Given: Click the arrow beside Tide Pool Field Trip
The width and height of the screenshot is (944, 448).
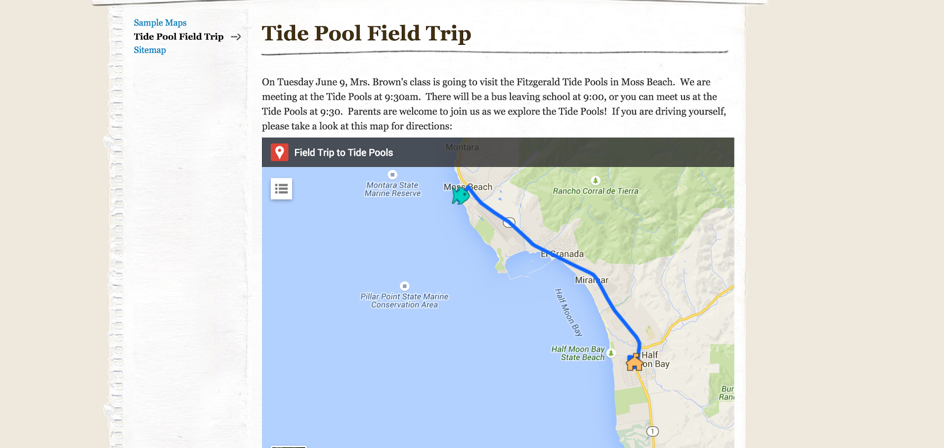Looking at the screenshot, I should (236, 37).
